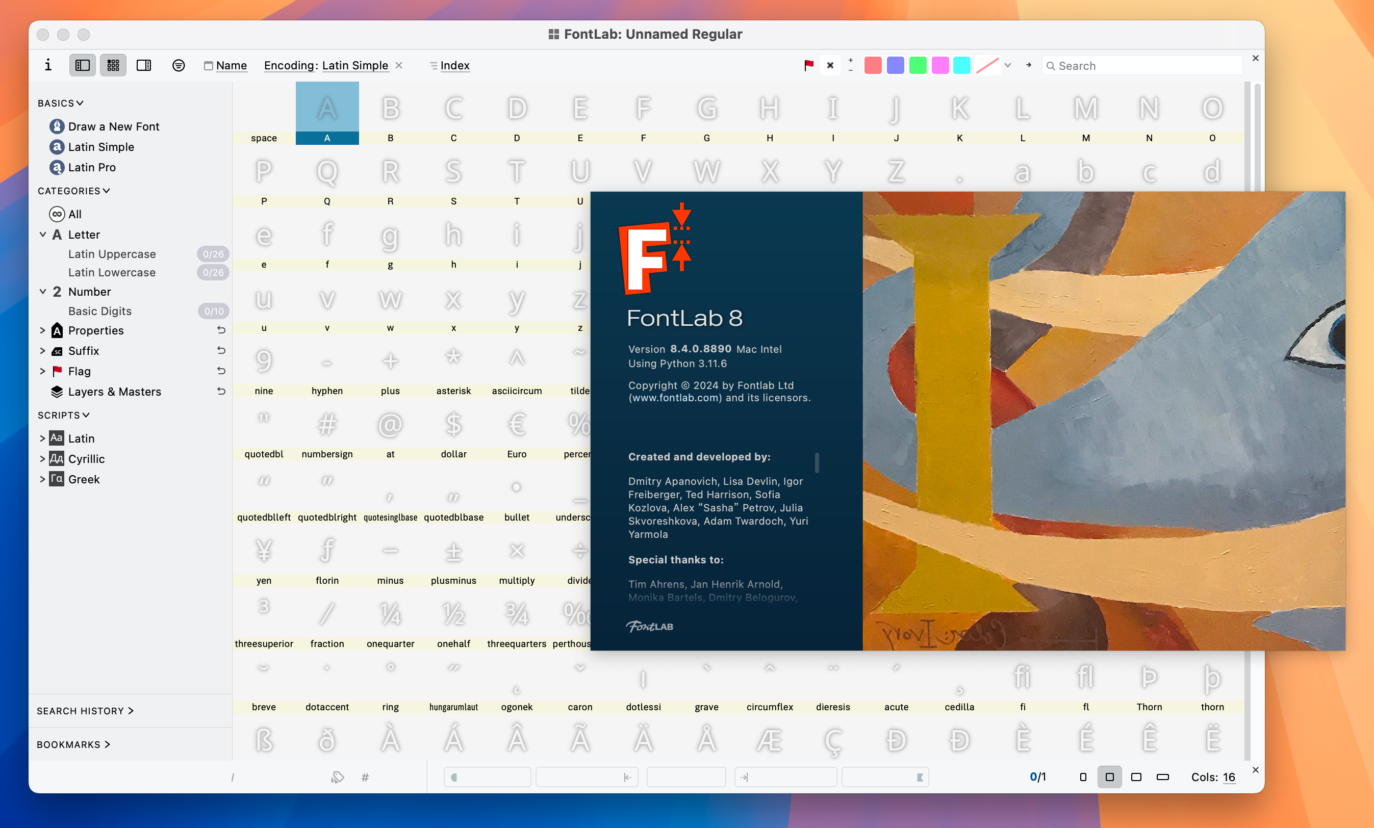Expand SEARCH HISTORY section
This screenshot has height=828, width=1374.
tap(85, 711)
